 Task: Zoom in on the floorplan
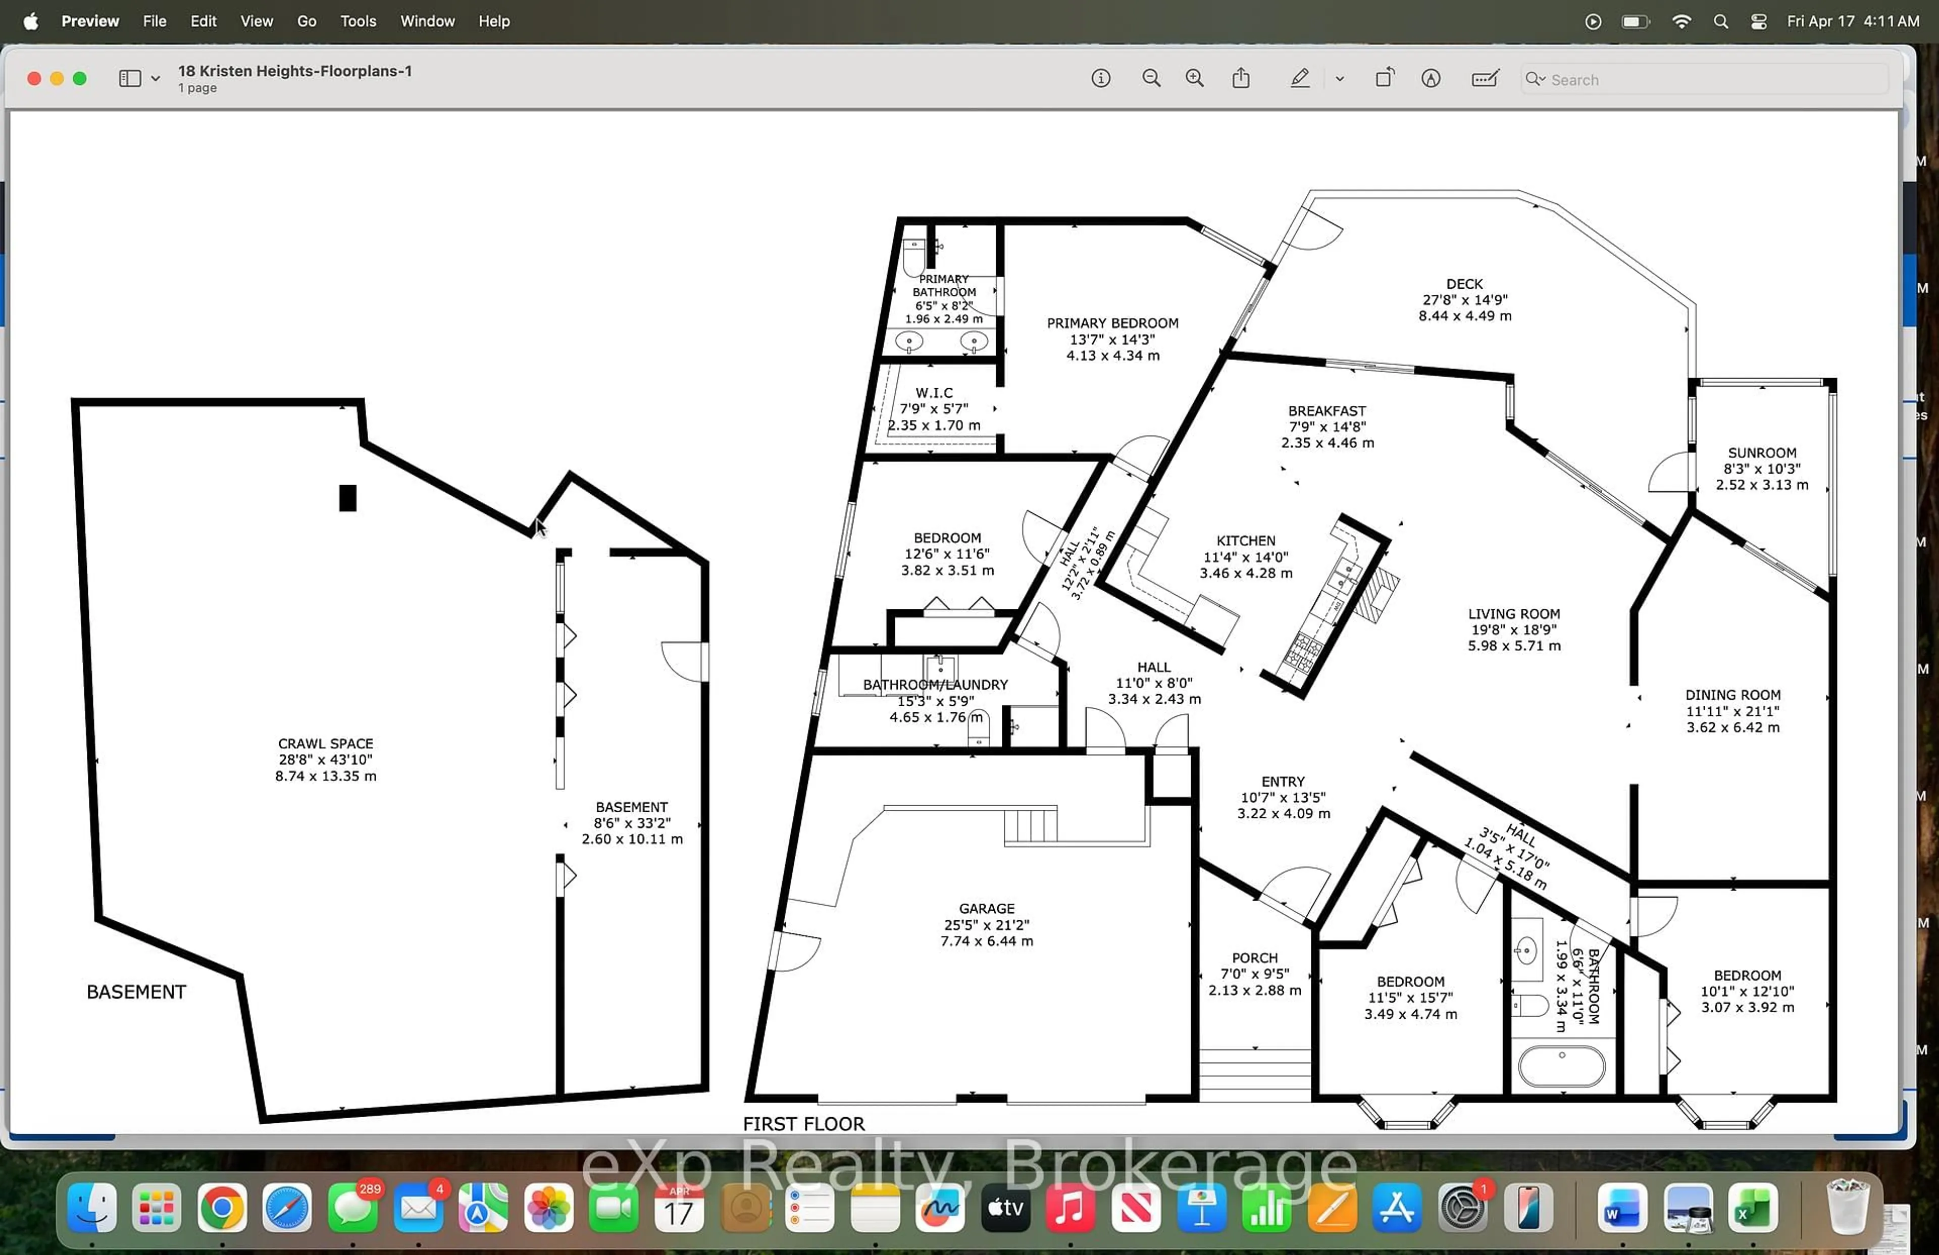1194,78
